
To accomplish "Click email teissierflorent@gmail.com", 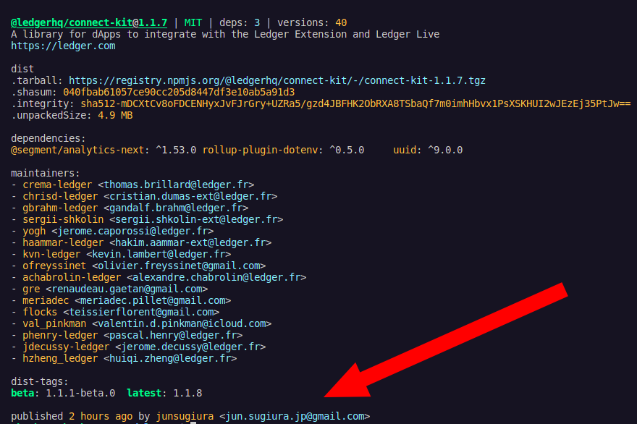I will [141, 312].
